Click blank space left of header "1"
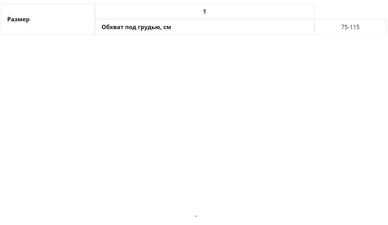Viewport: 388px width, 225px height. (147, 12)
